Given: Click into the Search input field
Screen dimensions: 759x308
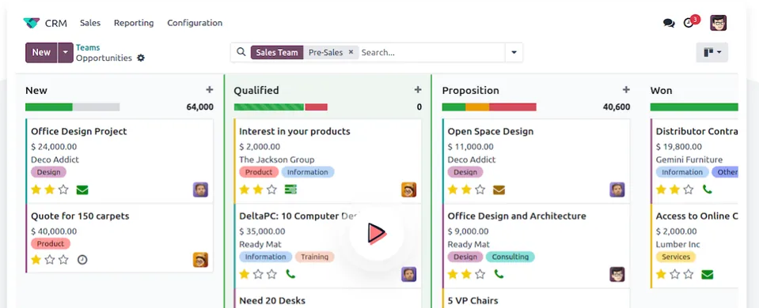Looking at the screenshot, I should [x=432, y=52].
